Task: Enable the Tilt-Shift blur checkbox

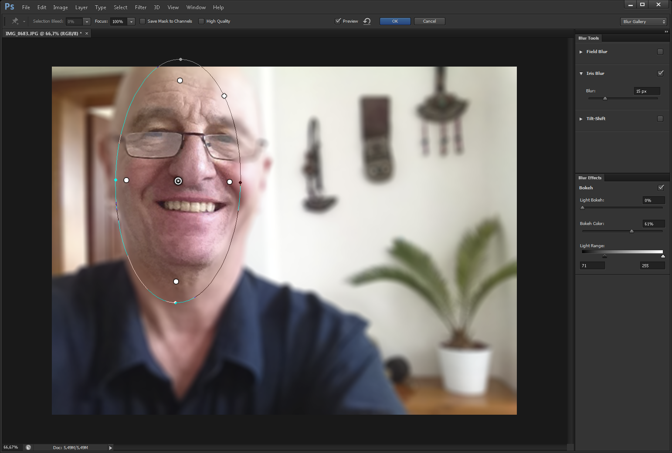Action: click(x=660, y=119)
